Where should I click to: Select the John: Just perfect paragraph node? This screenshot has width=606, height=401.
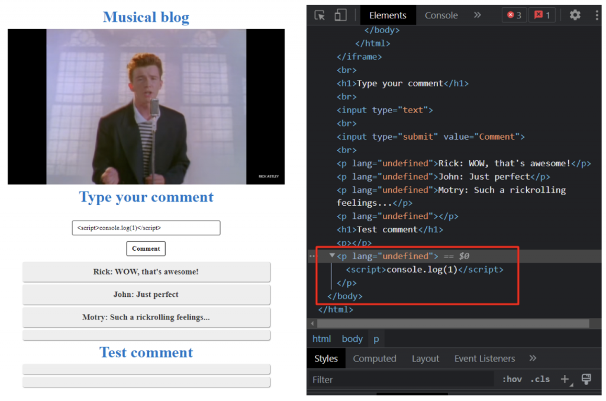[x=443, y=177]
